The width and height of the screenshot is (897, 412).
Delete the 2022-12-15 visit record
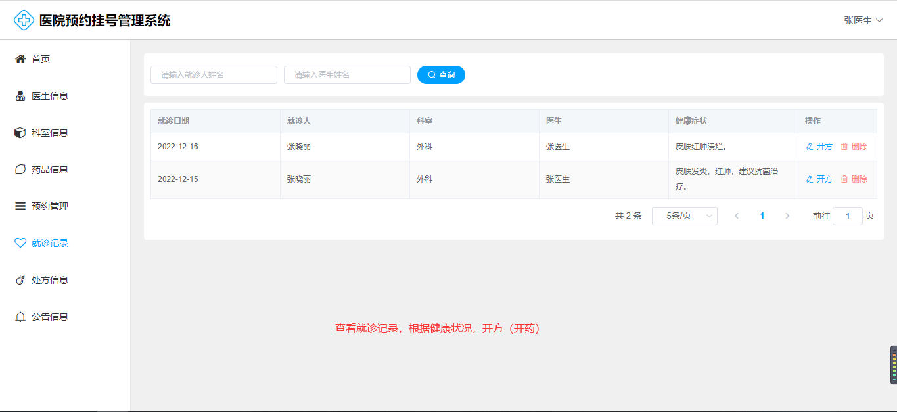[854, 179]
